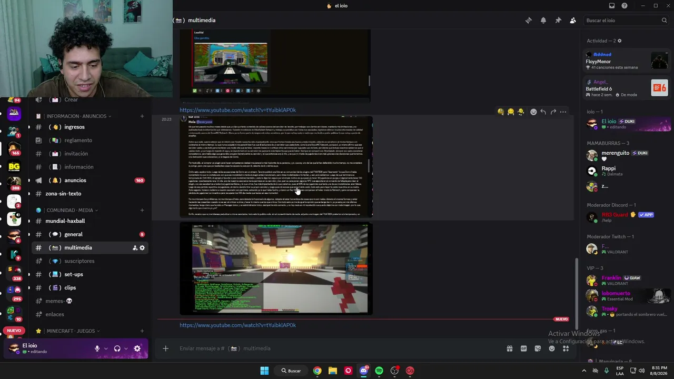The height and width of the screenshot is (379, 674).
Task: Toggle the member list panel
Action: point(573,21)
